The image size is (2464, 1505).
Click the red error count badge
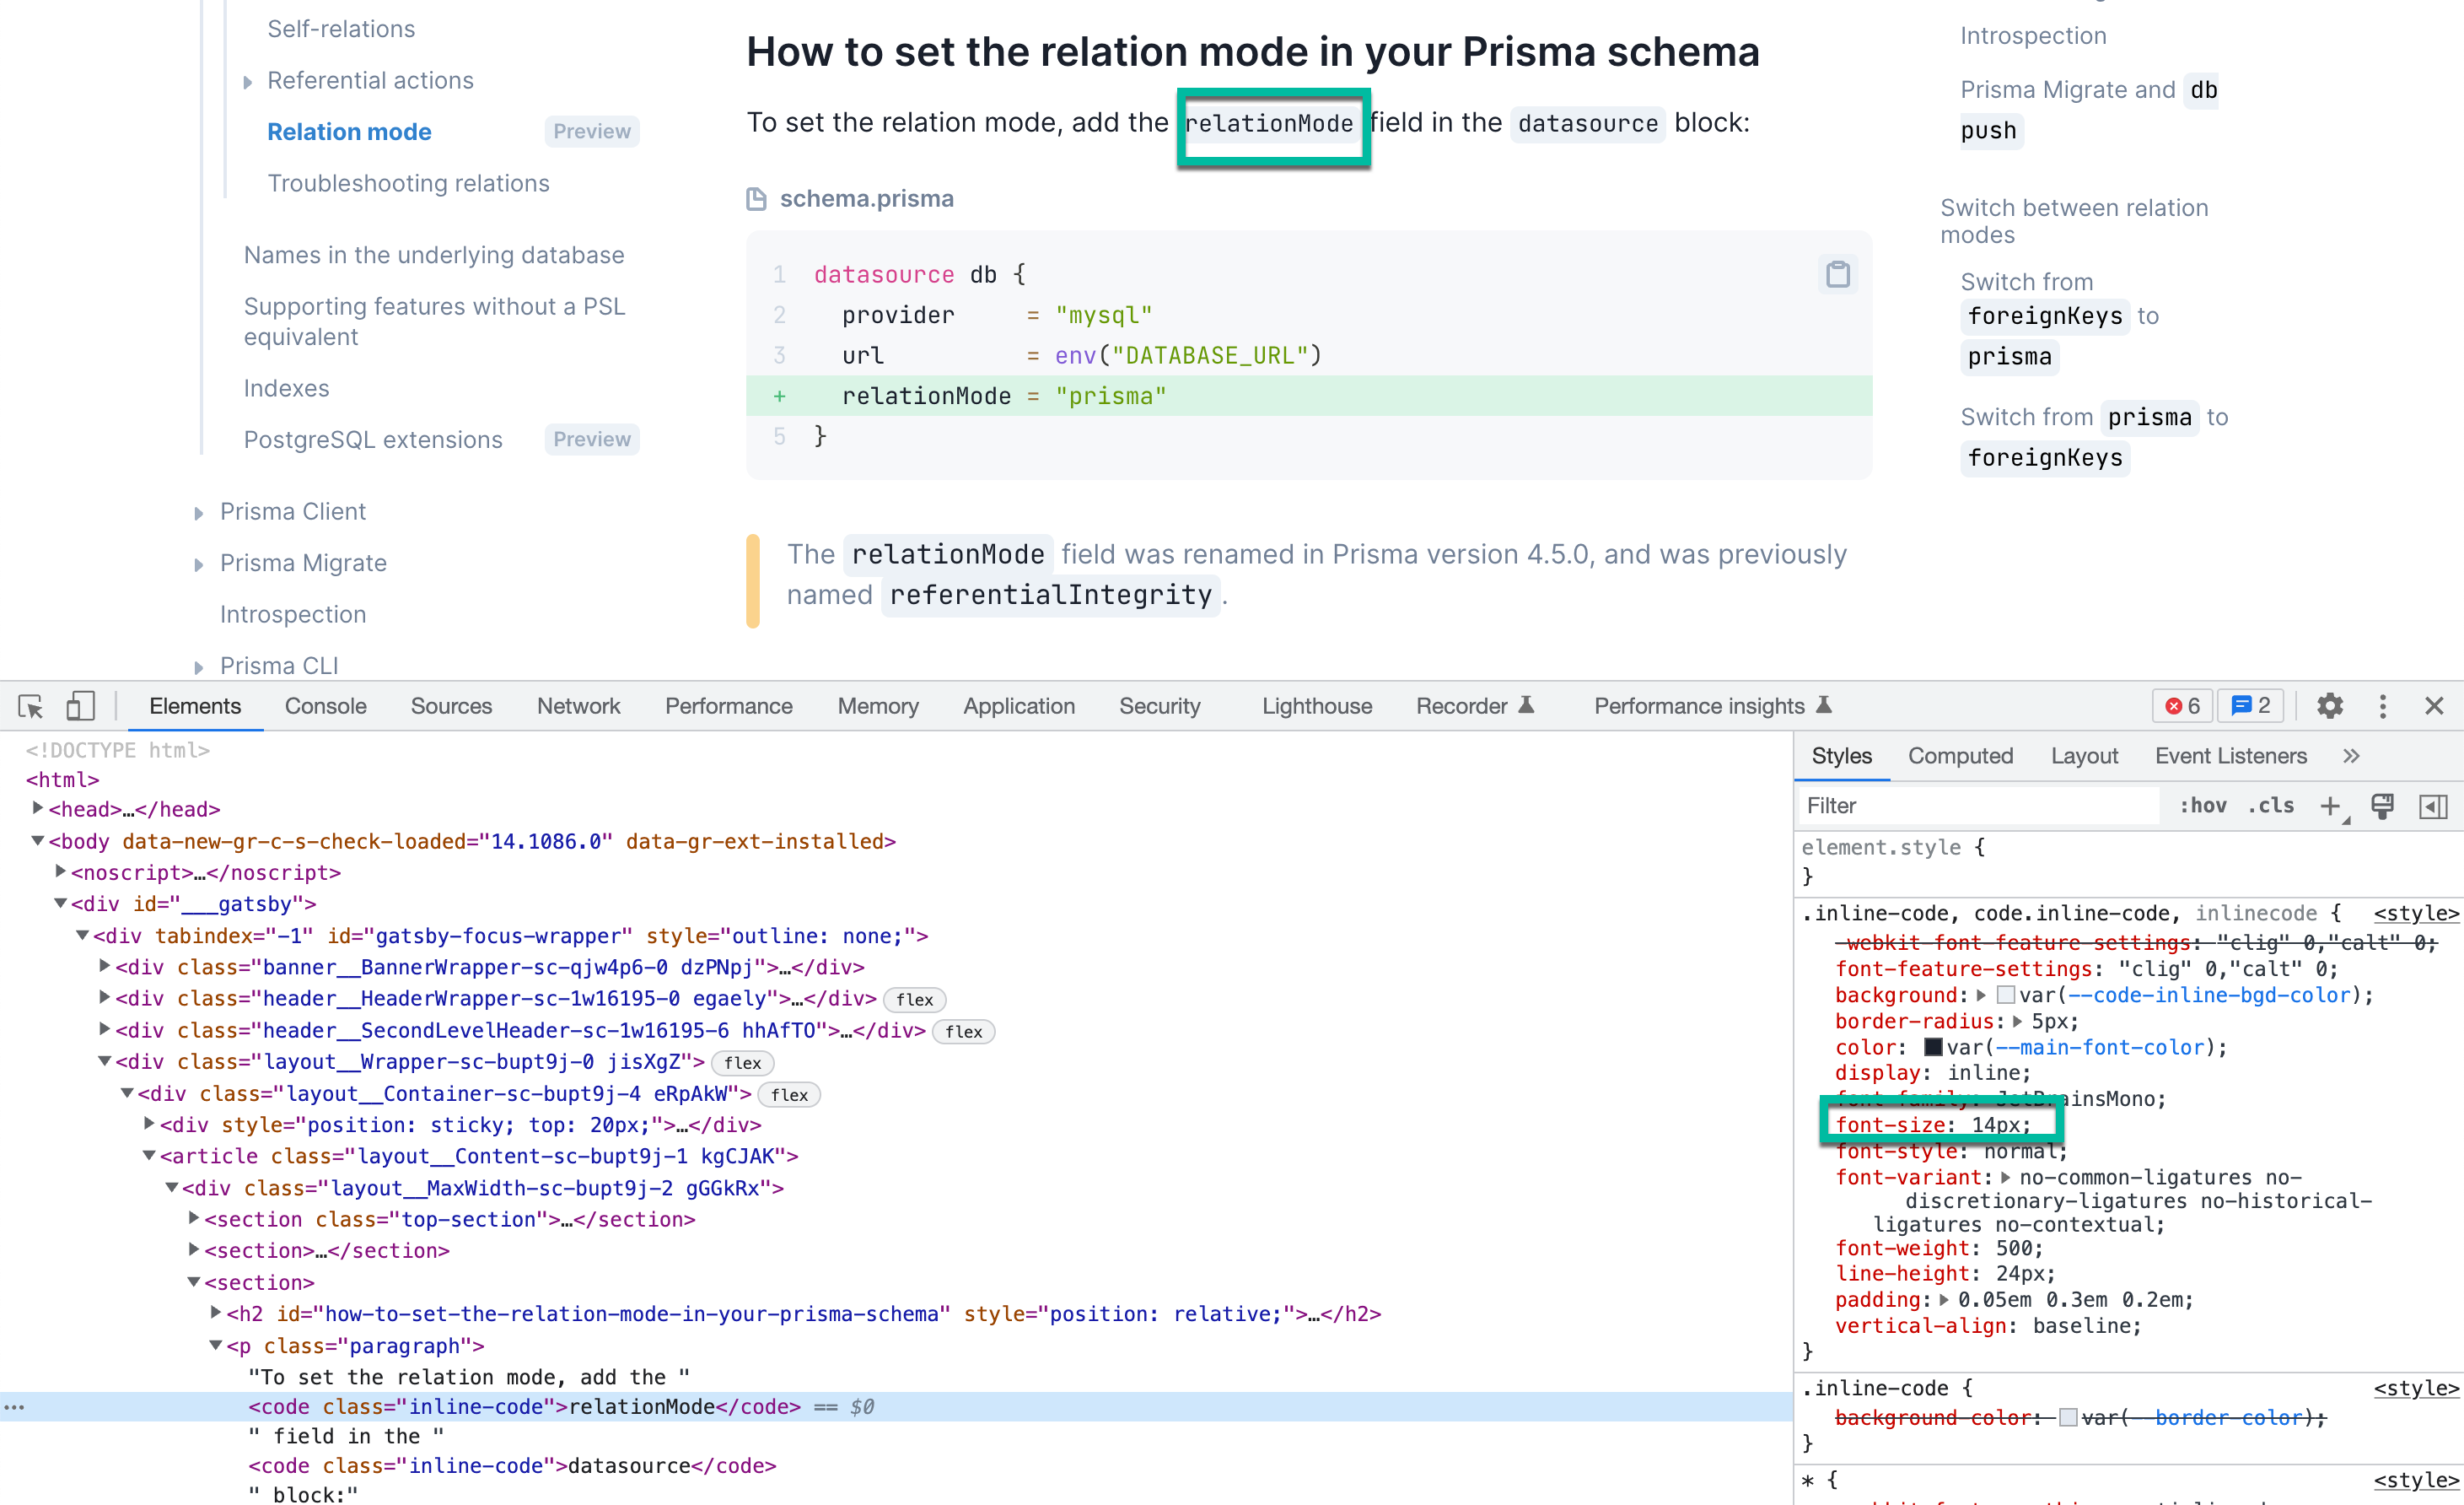tap(2182, 706)
